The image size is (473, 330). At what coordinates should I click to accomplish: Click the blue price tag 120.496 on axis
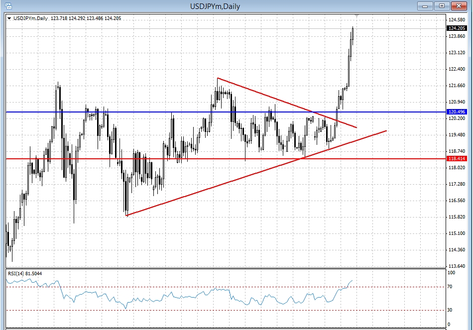[457, 112]
